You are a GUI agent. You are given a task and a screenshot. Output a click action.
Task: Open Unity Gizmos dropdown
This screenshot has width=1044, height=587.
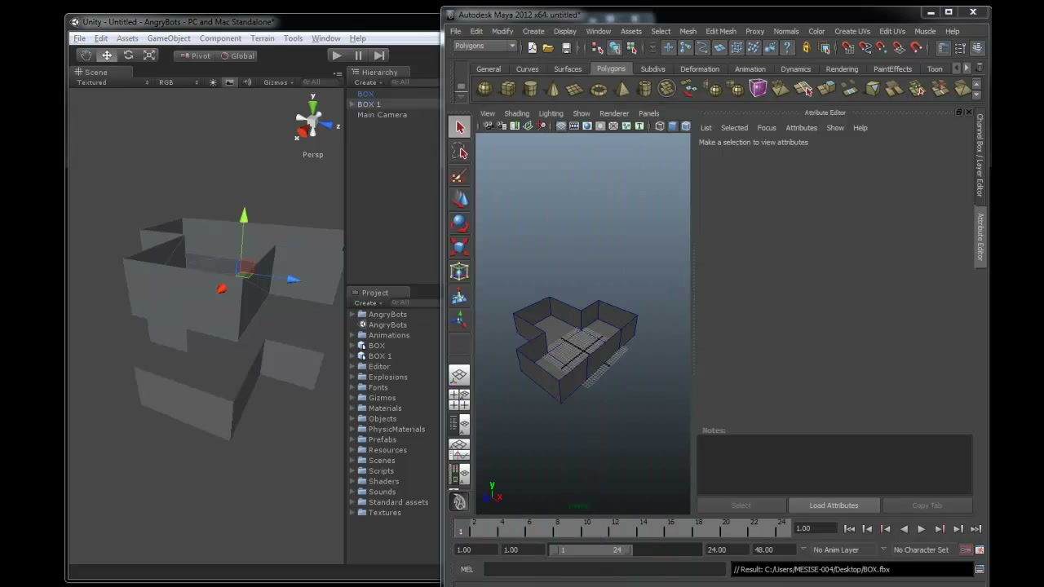point(279,82)
